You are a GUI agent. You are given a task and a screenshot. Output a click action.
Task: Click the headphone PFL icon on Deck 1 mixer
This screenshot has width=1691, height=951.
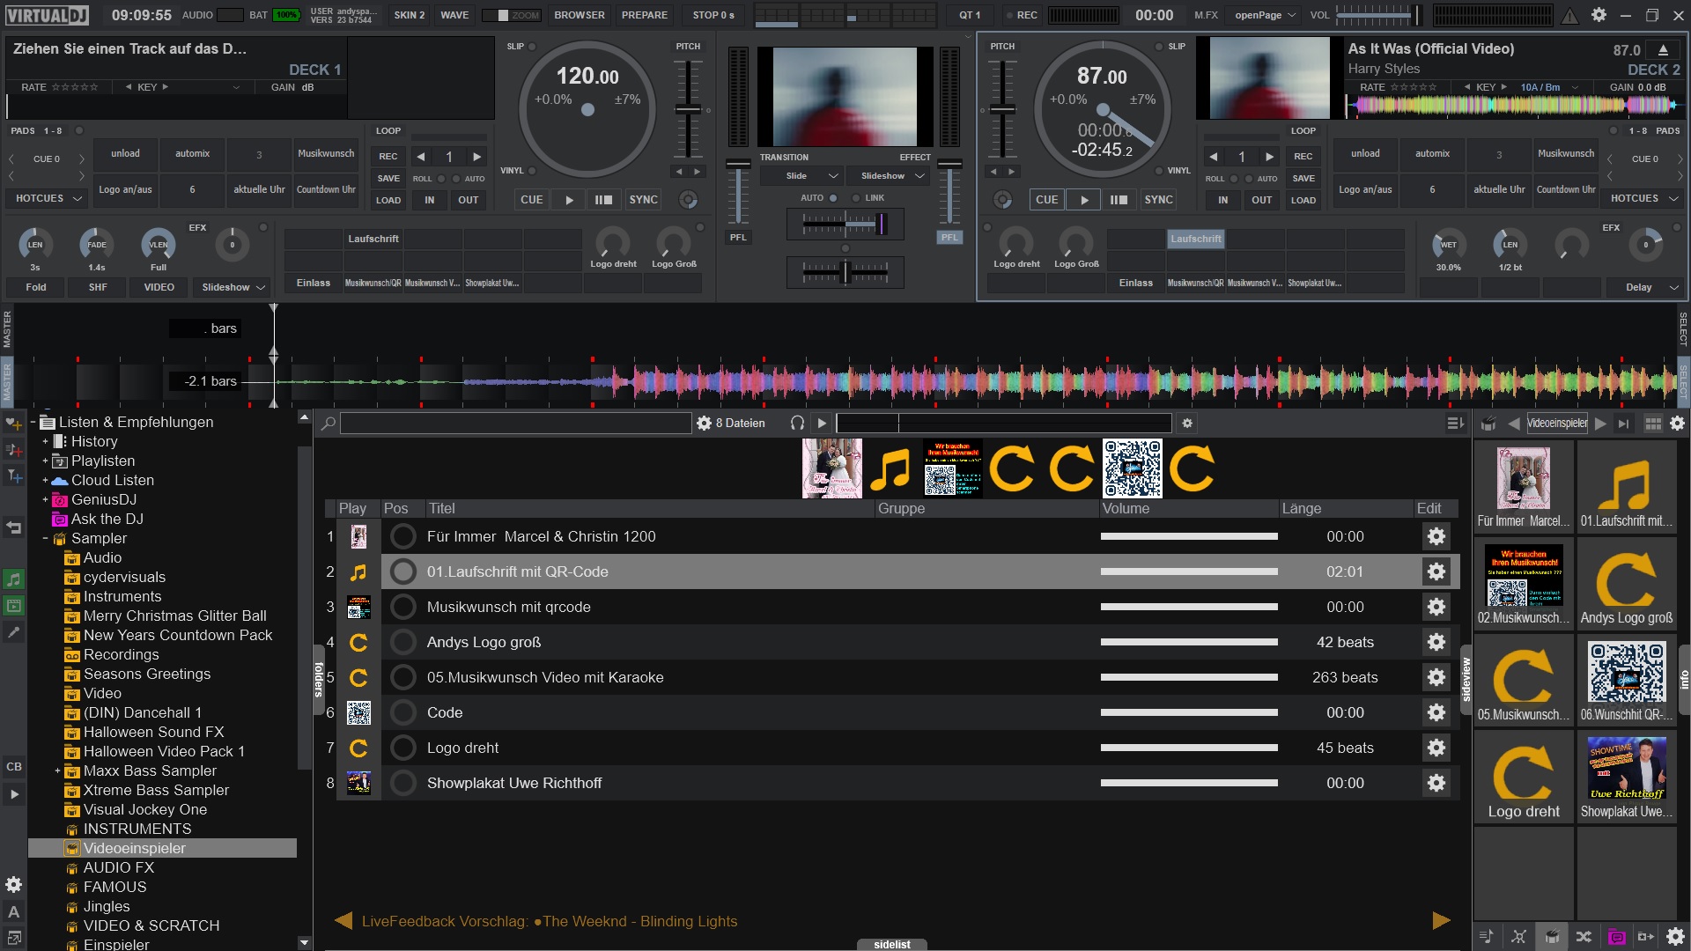(x=738, y=237)
